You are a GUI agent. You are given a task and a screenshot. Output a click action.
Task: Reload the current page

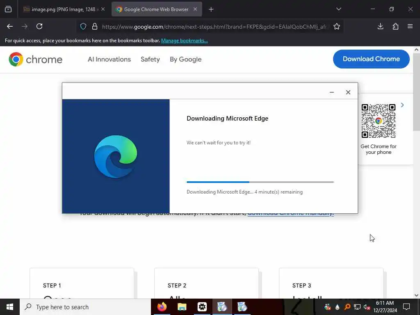click(39, 26)
